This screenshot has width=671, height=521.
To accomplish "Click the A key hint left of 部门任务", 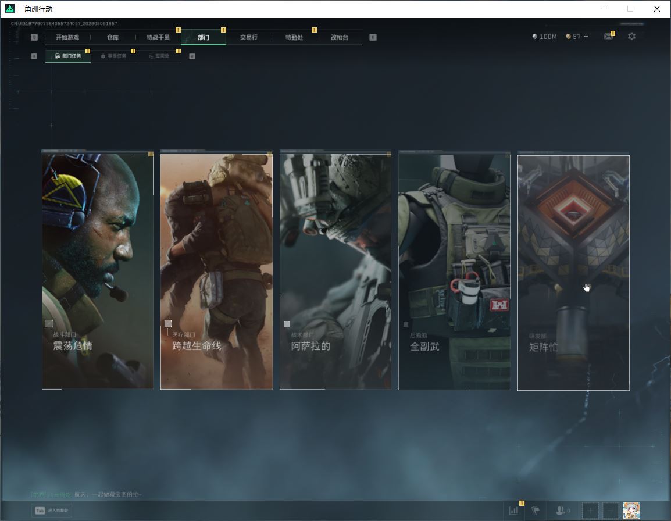I will (34, 56).
